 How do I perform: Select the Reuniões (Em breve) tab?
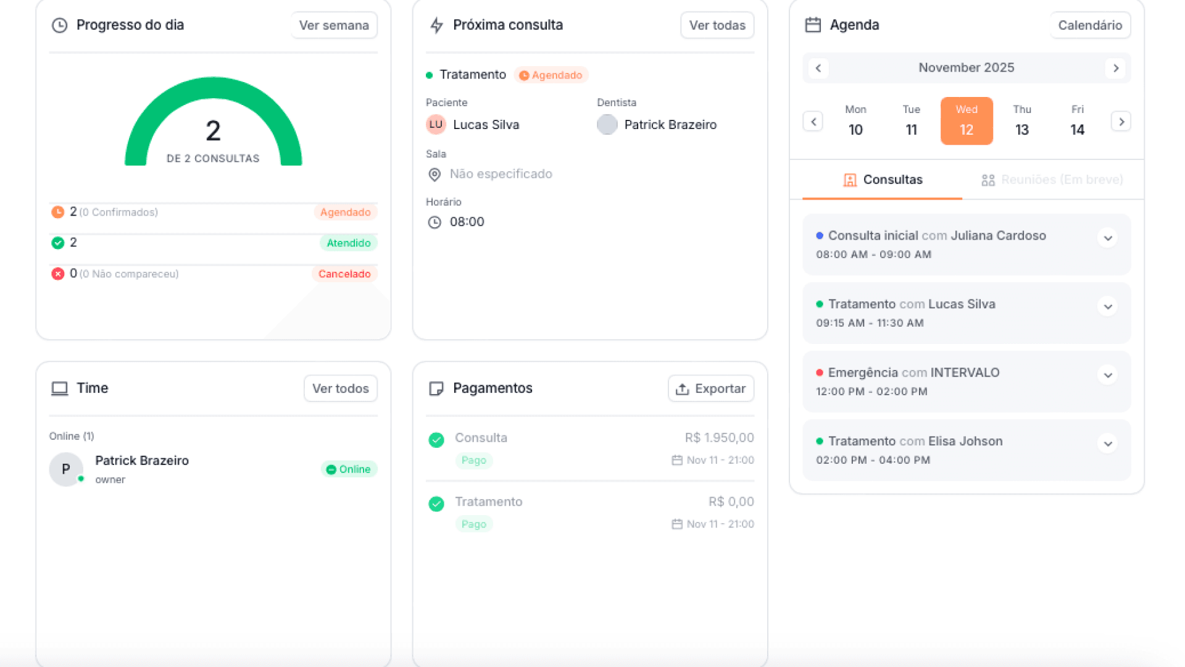point(1052,180)
